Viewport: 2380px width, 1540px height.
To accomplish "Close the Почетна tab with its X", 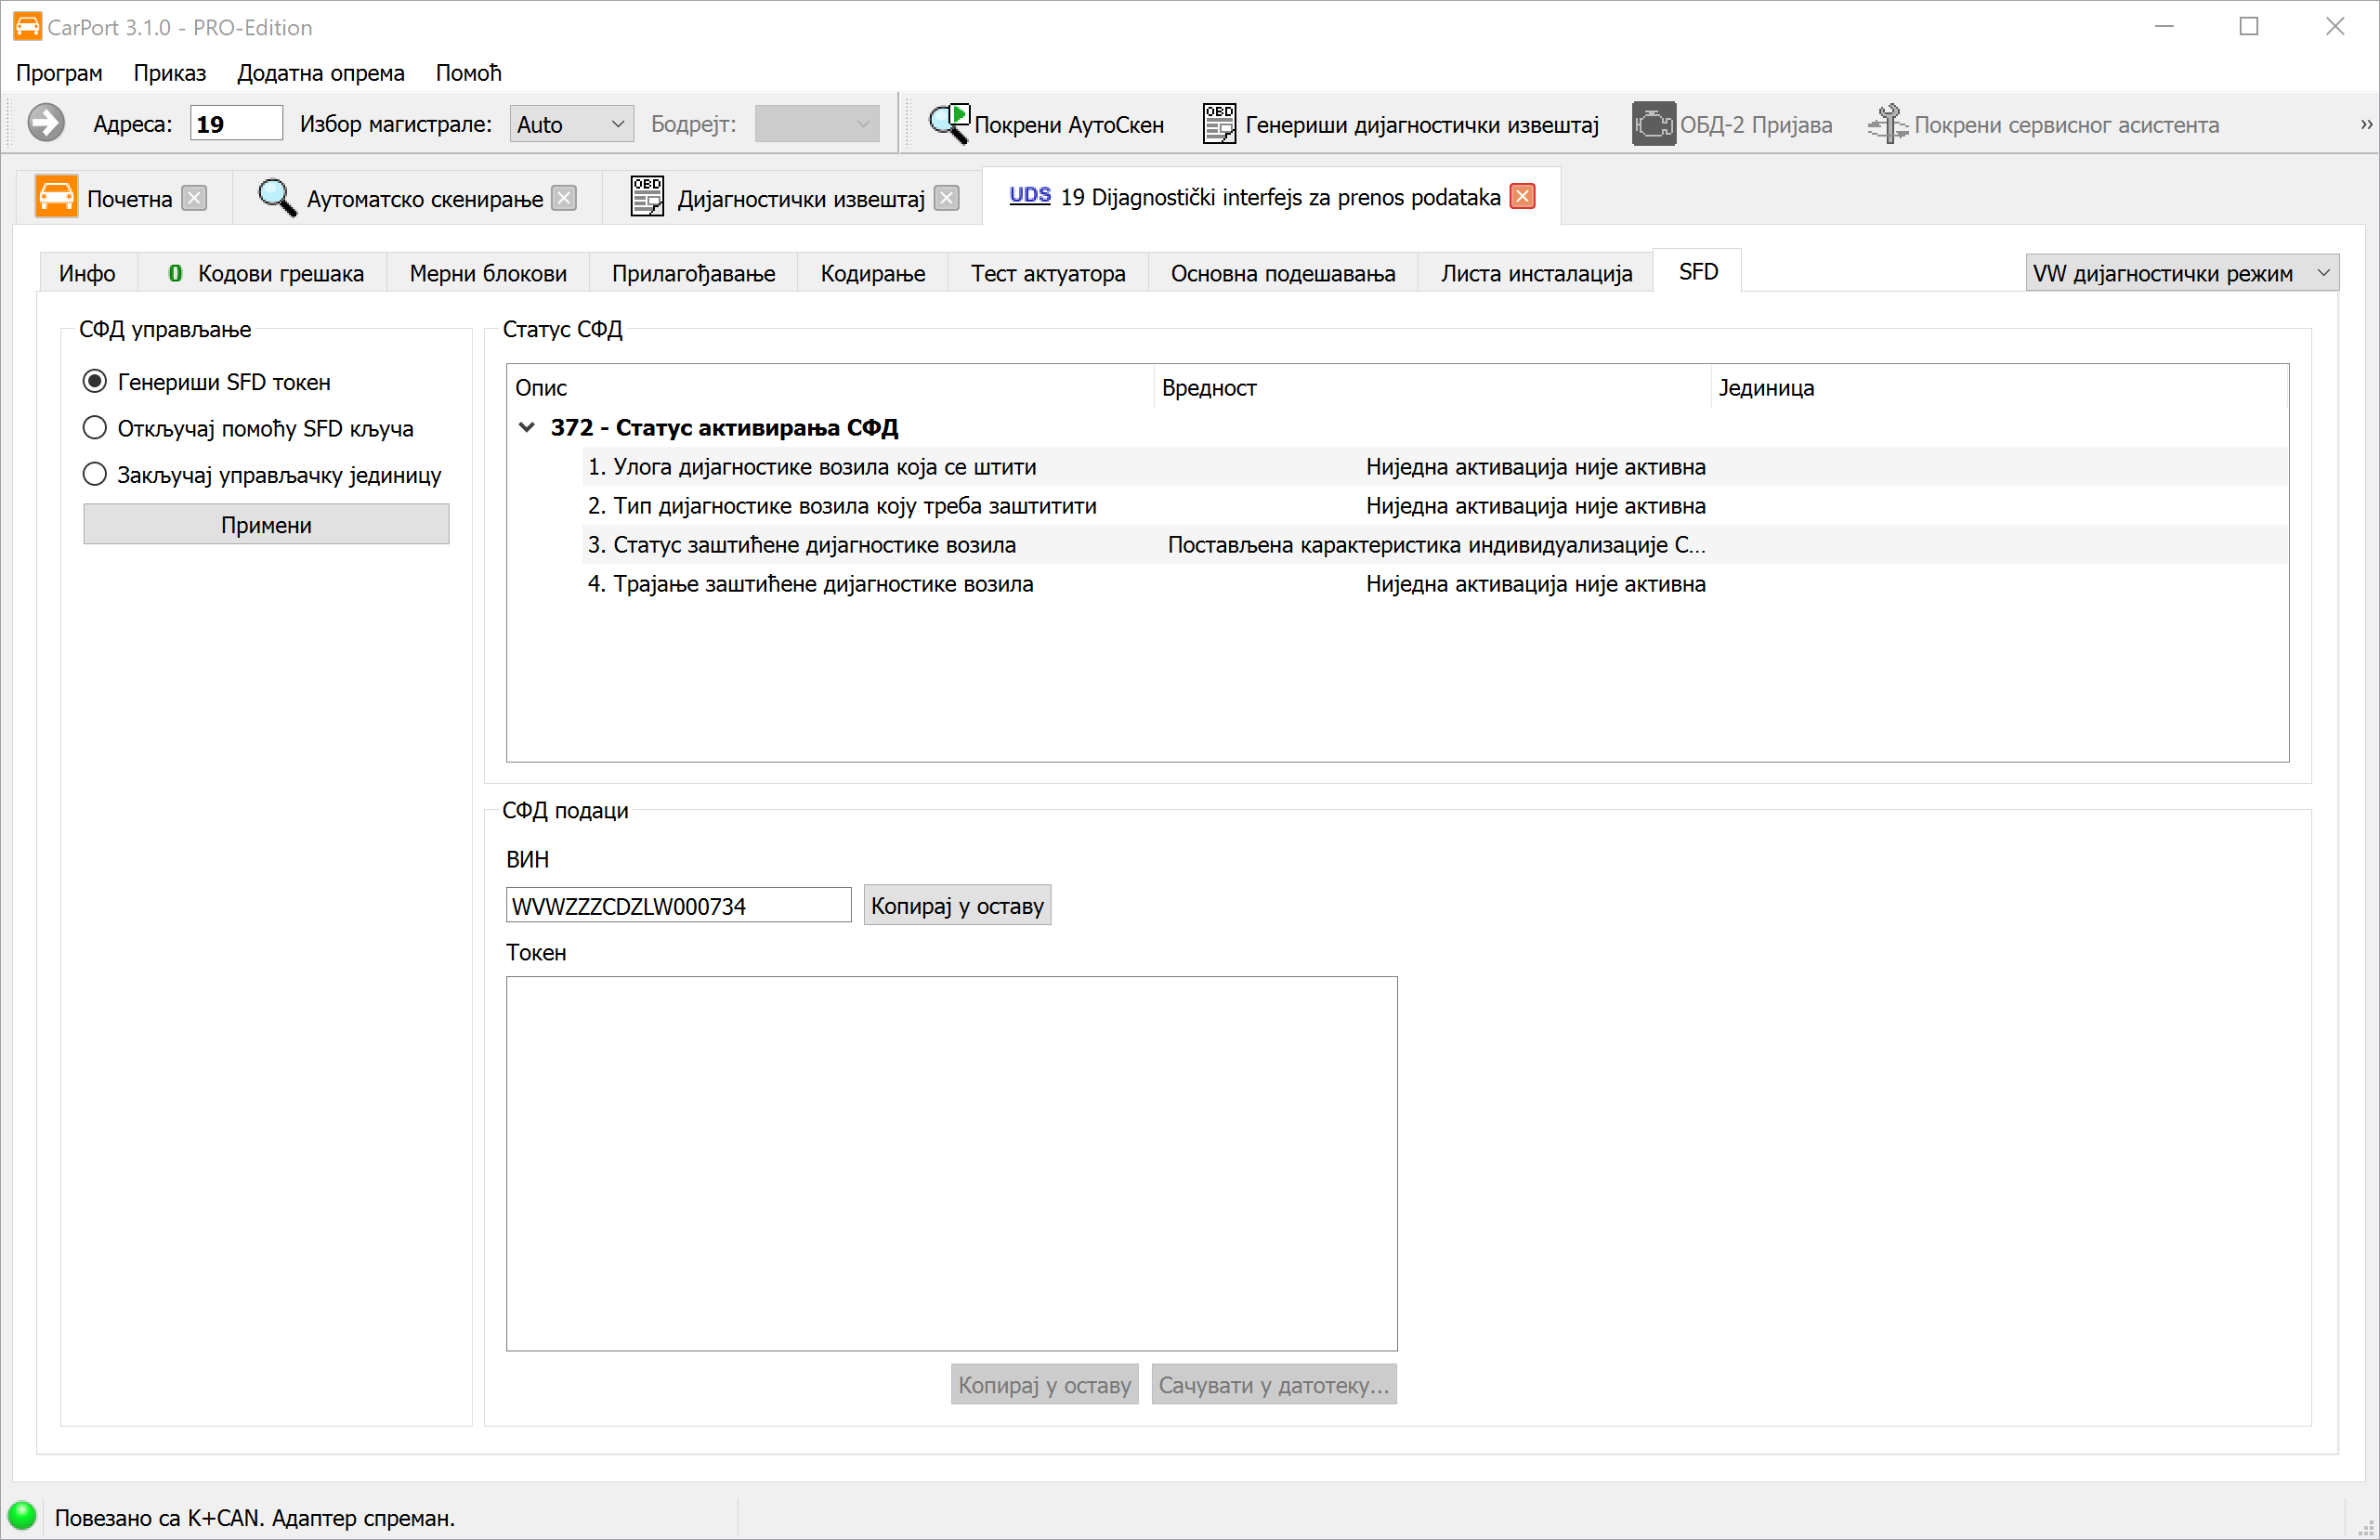I will 195,198.
